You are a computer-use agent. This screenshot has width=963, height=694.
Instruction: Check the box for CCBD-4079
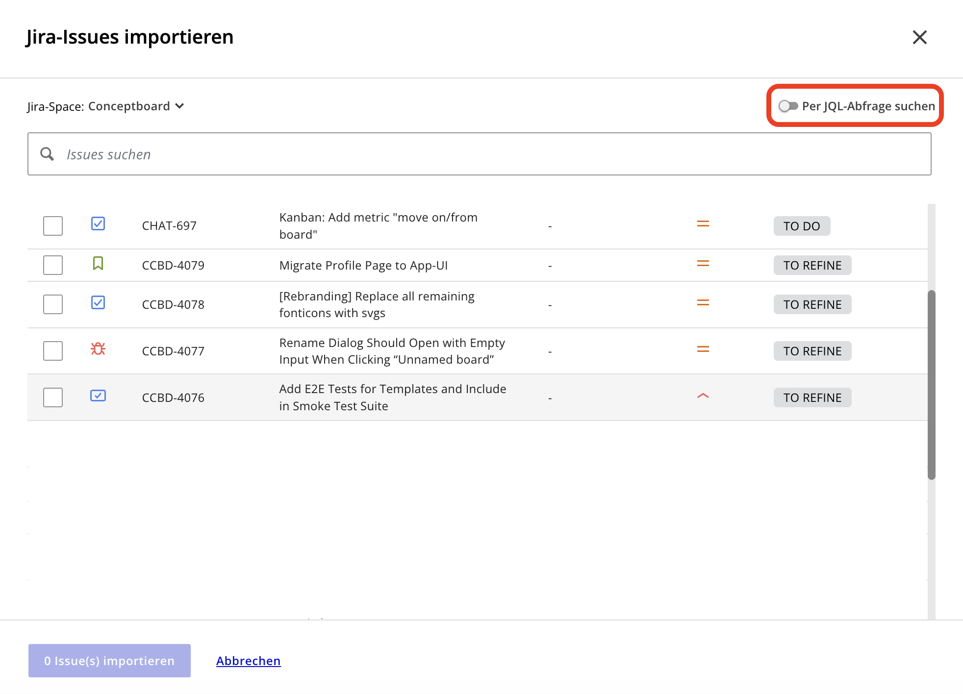(53, 265)
